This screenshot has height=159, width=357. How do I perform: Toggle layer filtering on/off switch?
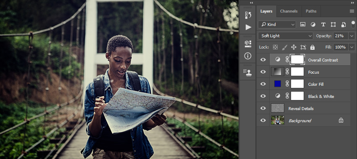[353, 24]
